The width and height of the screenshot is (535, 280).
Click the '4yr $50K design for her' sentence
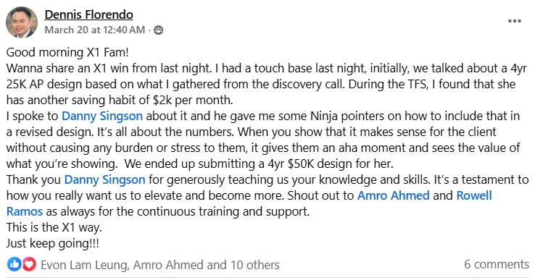pyautogui.click(x=331, y=164)
